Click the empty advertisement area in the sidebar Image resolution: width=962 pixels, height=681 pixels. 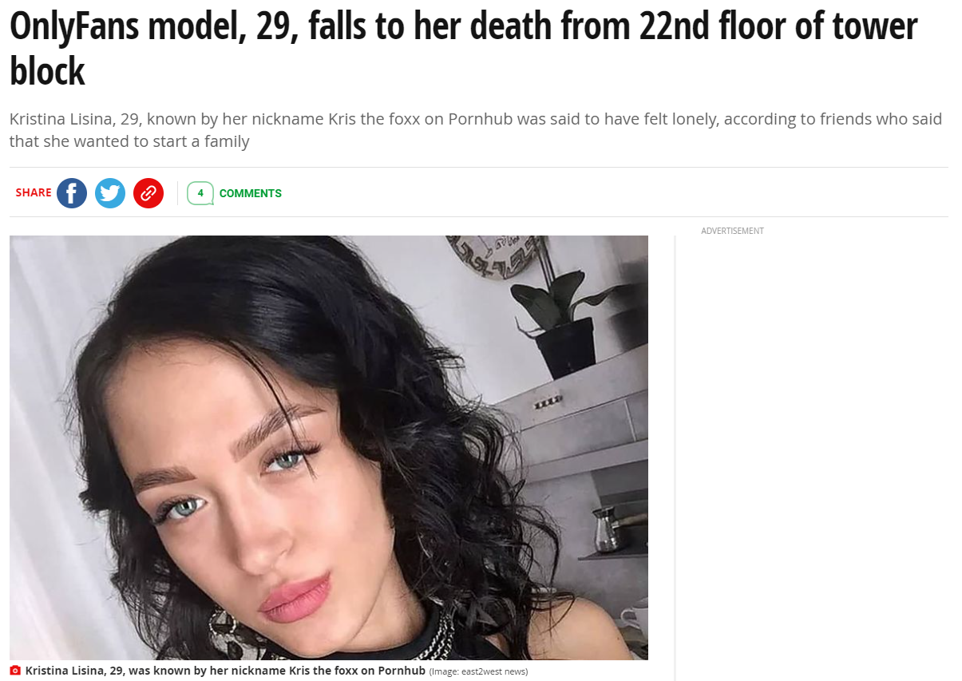[x=812, y=459]
